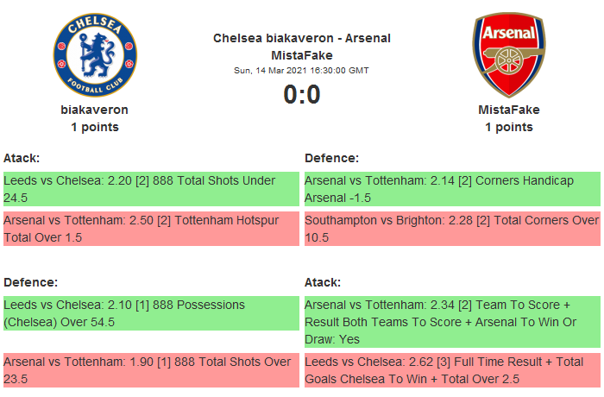Select the Corners Handicap Arsenal -1.5 bet
Image resolution: width=604 pixels, height=397 pixels.
pyautogui.click(x=451, y=189)
